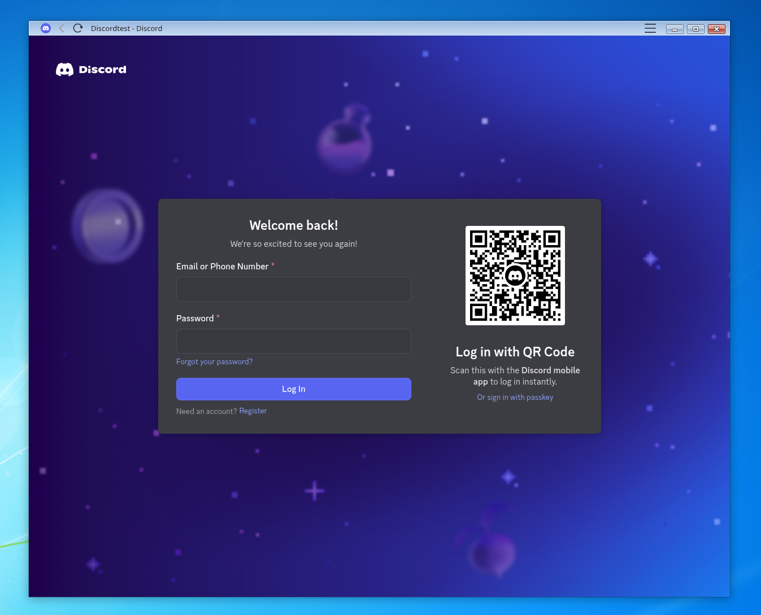Image resolution: width=761 pixels, height=615 pixels.
Task: Minimize the Discord window
Action: click(675, 29)
